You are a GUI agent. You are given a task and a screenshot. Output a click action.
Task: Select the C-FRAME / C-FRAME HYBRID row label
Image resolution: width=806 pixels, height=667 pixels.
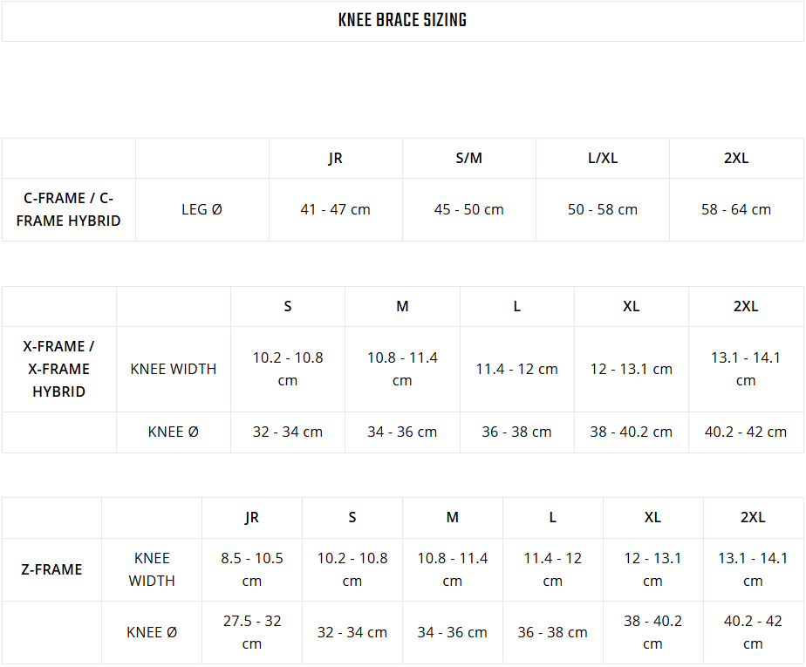pos(68,209)
